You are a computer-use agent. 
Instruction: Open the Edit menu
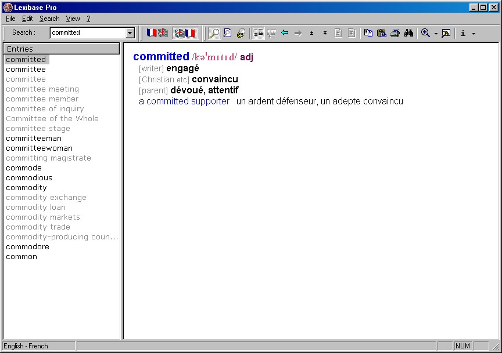[27, 19]
